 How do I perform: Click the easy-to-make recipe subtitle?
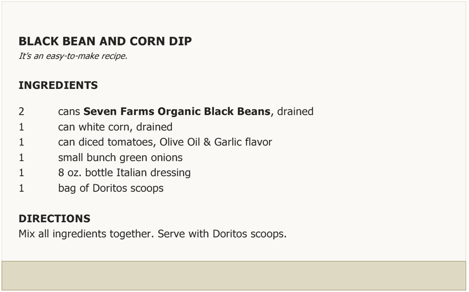[73, 56]
